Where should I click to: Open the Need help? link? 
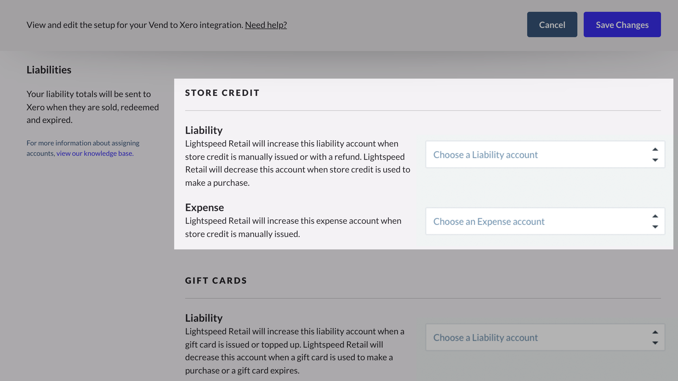point(266,25)
